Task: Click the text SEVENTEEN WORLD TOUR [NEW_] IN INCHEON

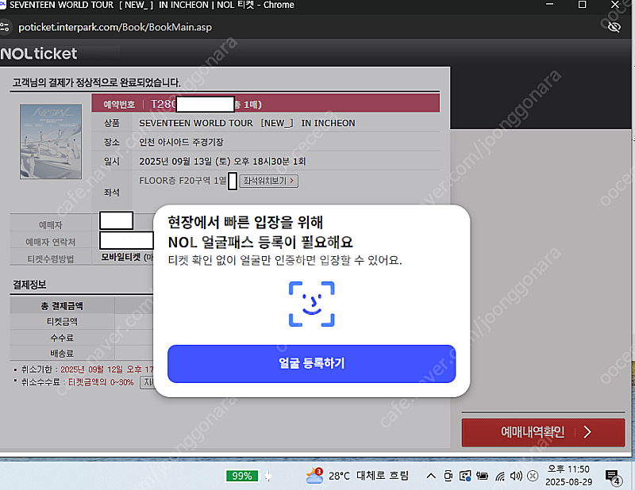Action: click(247, 123)
